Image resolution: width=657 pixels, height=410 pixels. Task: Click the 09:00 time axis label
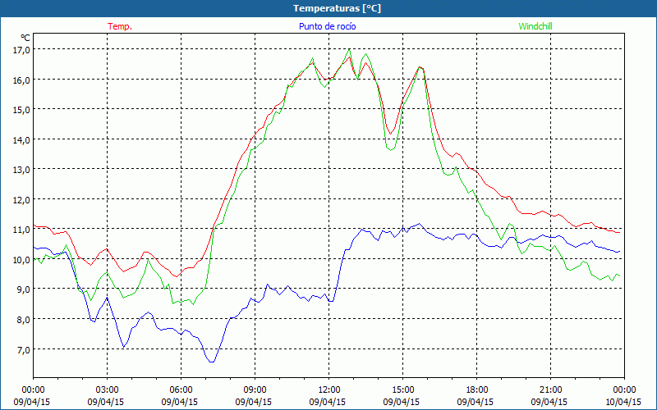point(255,390)
